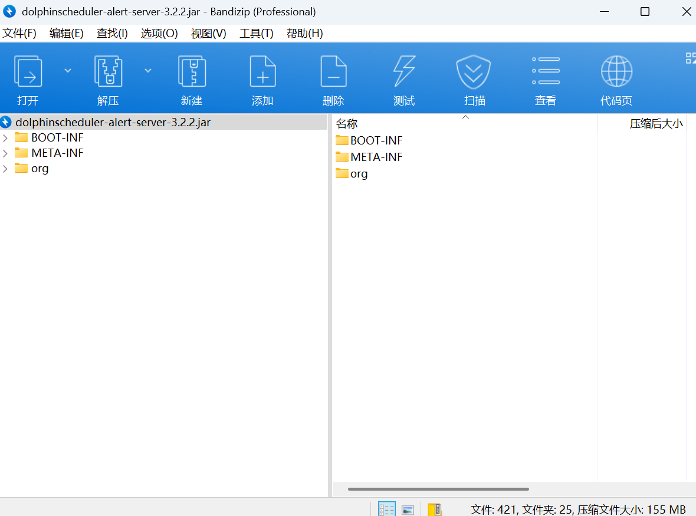The height and width of the screenshot is (516, 696).
Task: Open the File (文件) menu
Action: pos(19,33)
